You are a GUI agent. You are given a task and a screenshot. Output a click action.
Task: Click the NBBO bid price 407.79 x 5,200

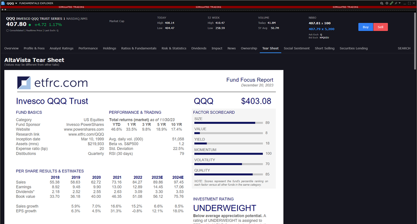tap(322, 29)
